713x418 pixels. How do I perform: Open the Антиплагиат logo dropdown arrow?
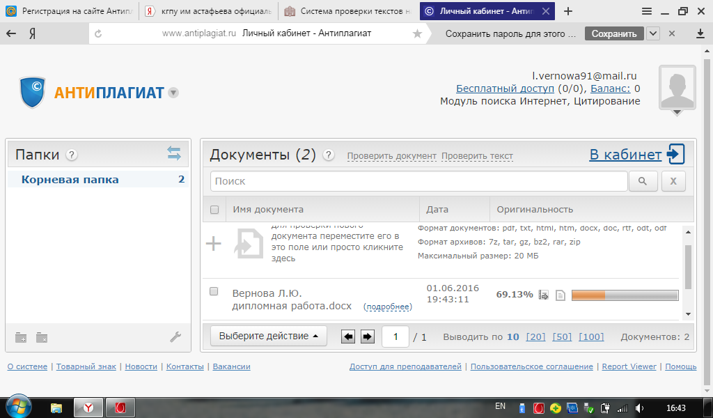(x=173, y=93)
